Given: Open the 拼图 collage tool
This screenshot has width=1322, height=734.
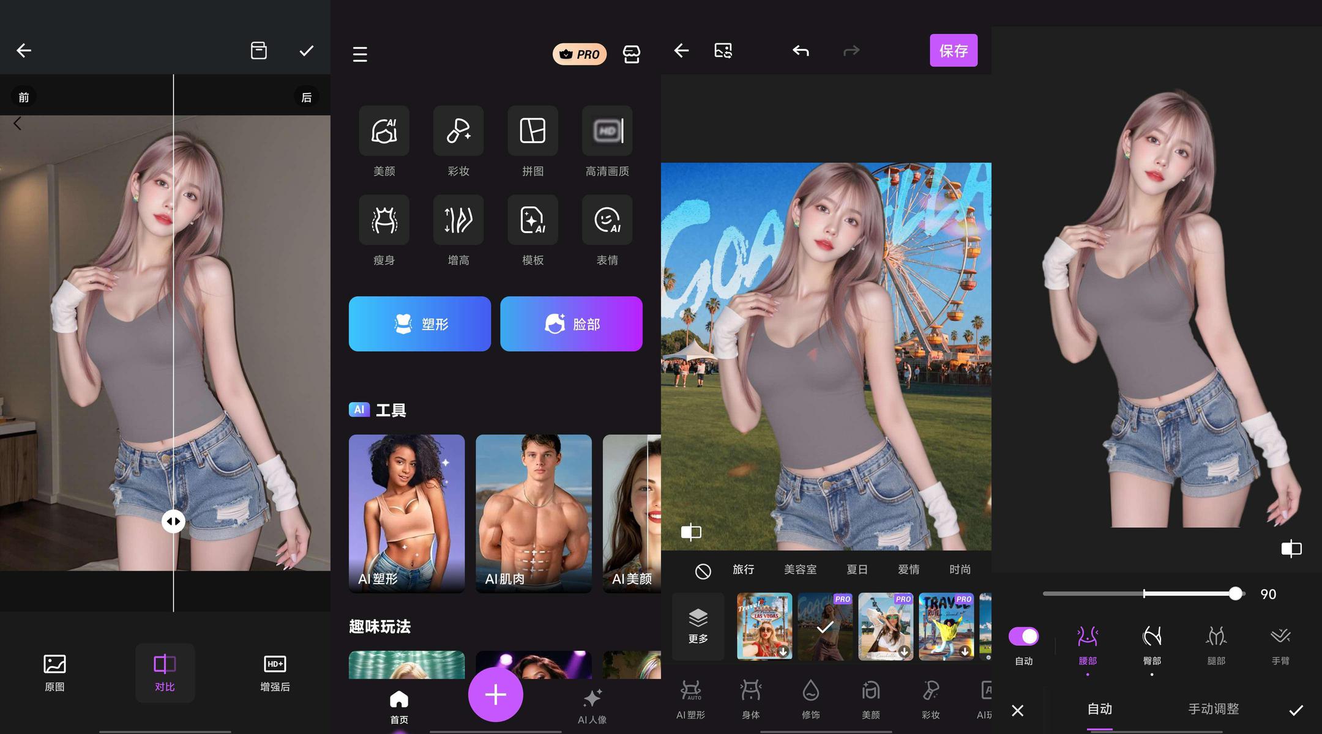Looking at the screenshot, I should coord(532,131).
